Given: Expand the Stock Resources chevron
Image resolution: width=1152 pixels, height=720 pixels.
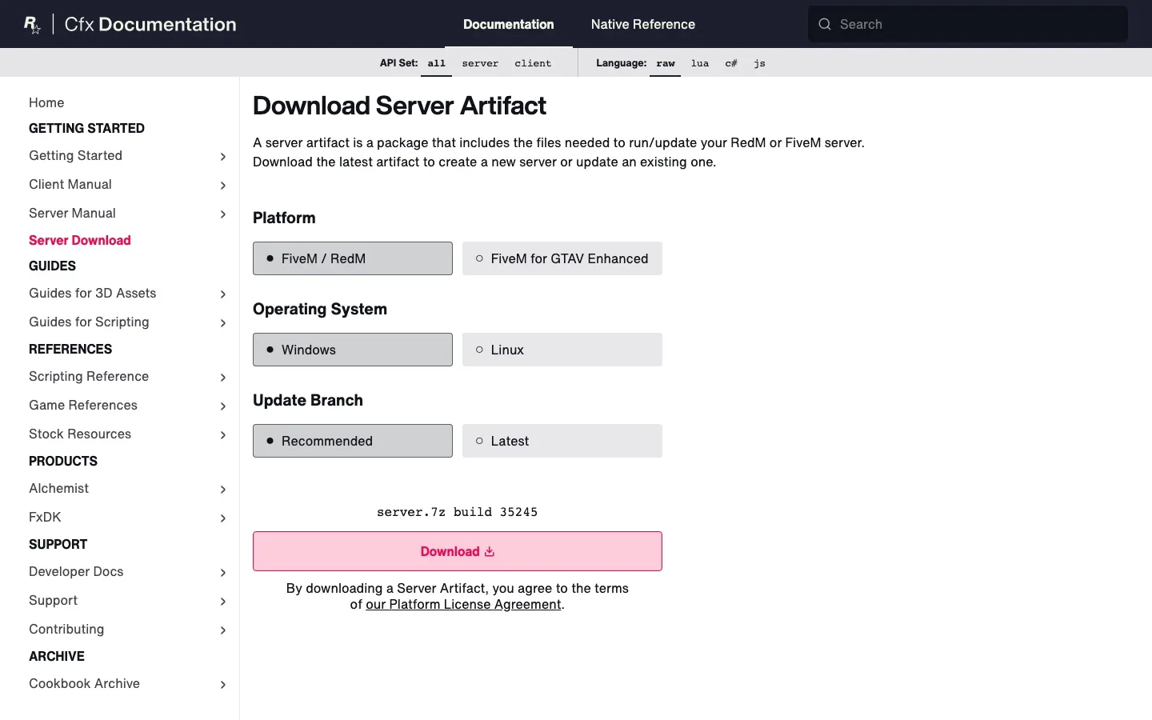Looking at the screenshot, I should click(223, 435).
